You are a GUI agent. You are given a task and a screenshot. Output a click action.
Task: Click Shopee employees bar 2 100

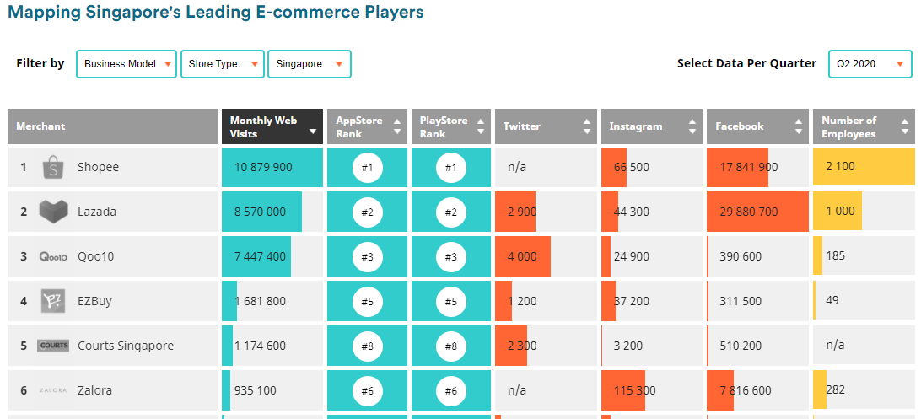pos(864,168)
